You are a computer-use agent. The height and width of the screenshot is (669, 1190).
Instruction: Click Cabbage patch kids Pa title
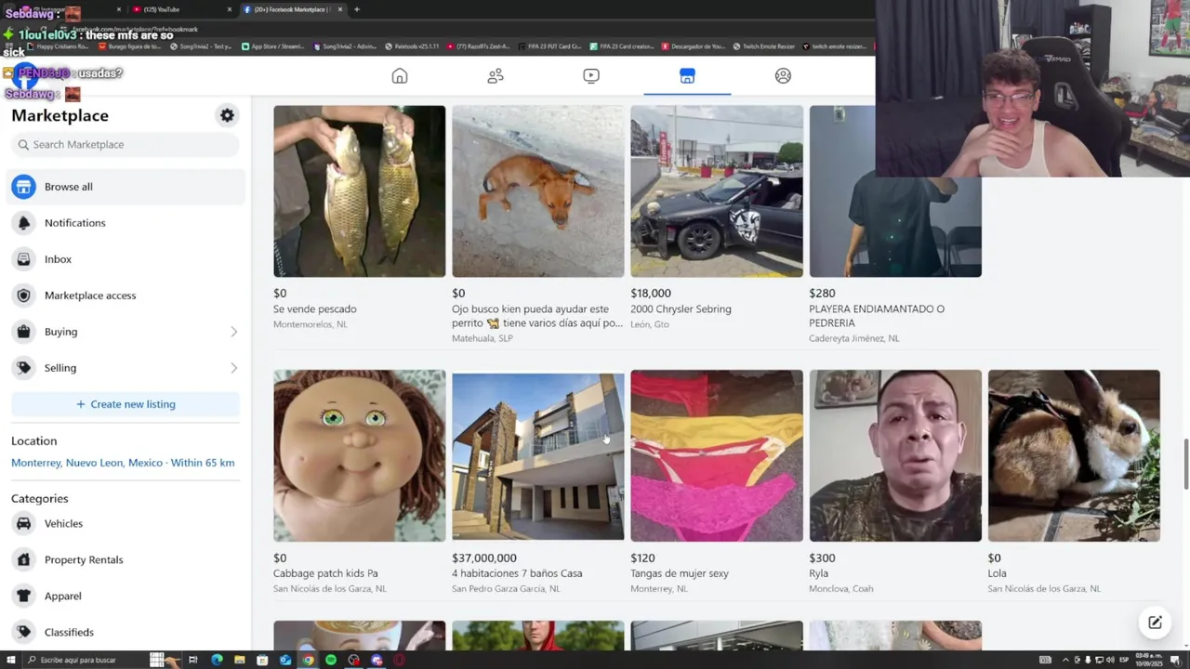pyautogui.click(x=325, y=573)
